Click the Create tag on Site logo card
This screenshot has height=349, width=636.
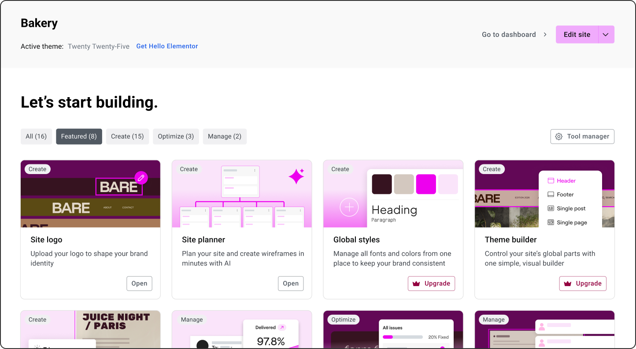(37, 169)
